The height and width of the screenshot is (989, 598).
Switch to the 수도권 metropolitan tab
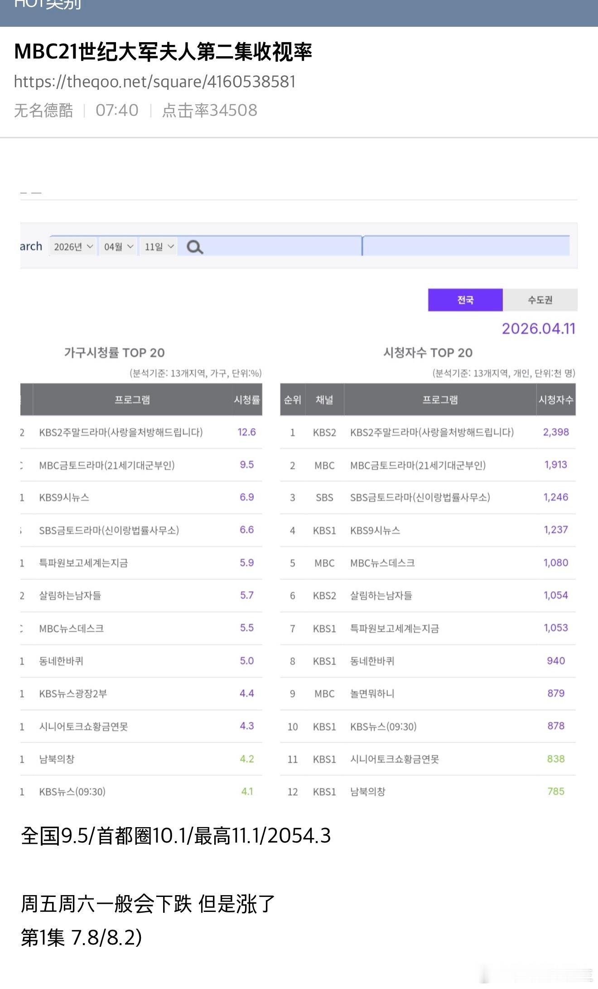[540, 300]
